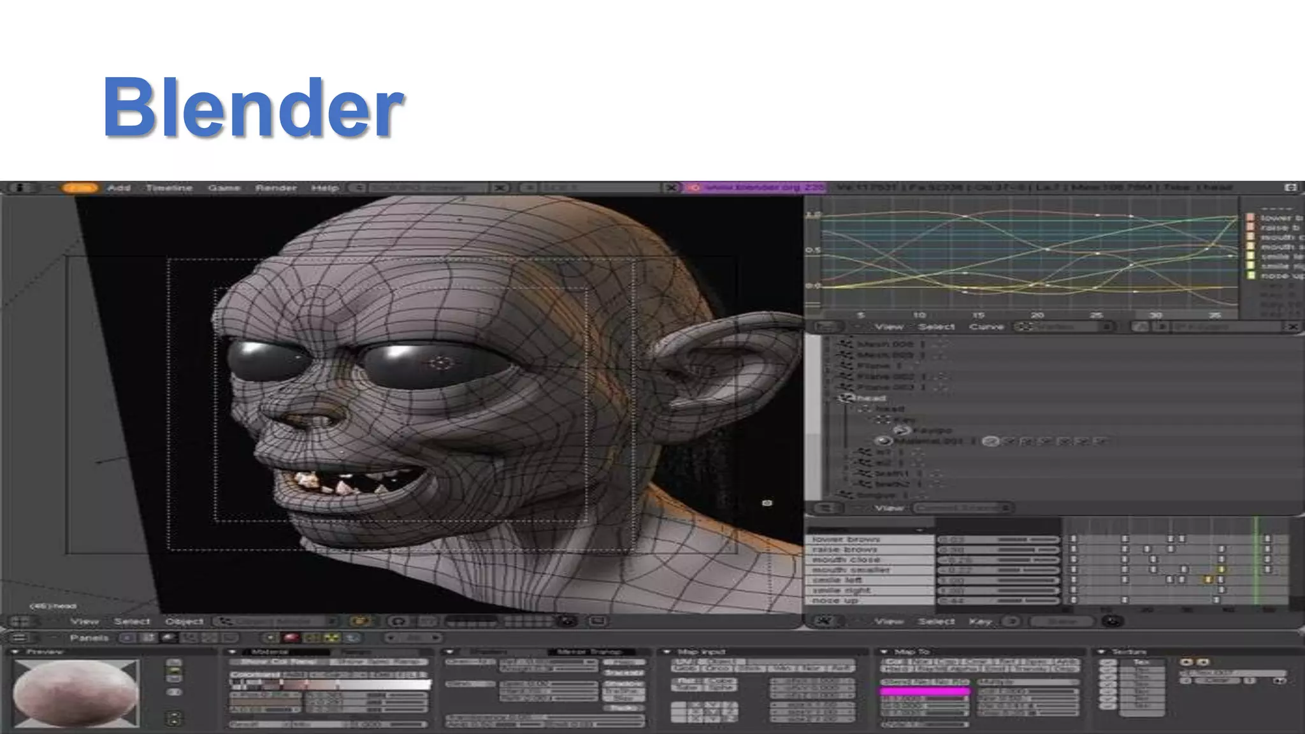Select the Script context icon
The height and width of the screenshot is (734, 1305).
148,638
